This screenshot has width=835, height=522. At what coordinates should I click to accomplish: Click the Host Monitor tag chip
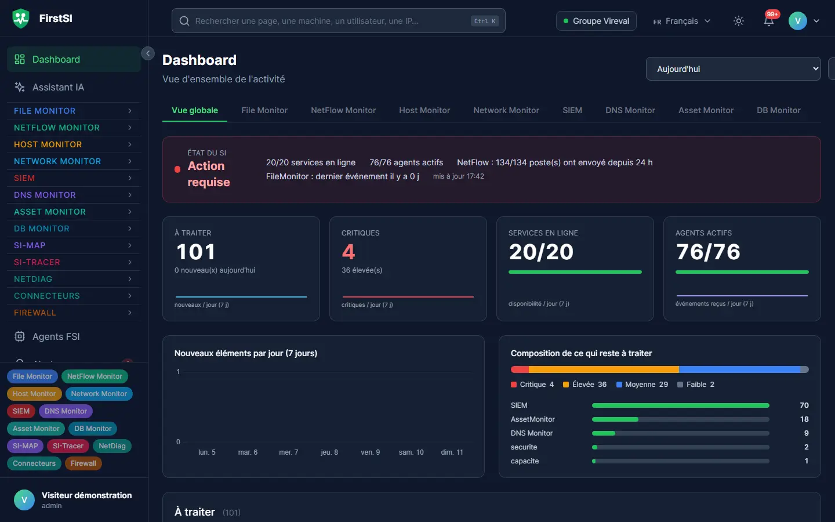pyautogui.click(x=34, y=394)
